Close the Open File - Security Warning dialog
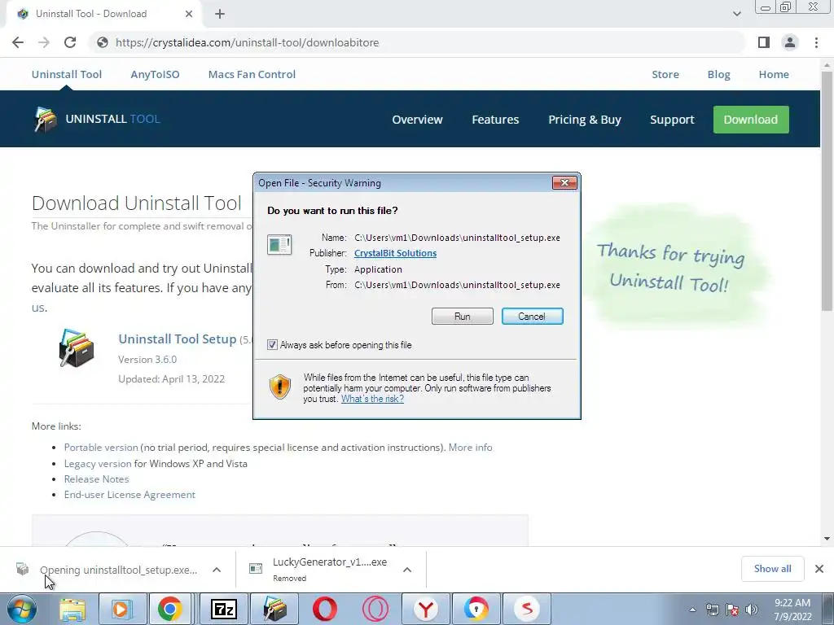 tap(564, 183)
